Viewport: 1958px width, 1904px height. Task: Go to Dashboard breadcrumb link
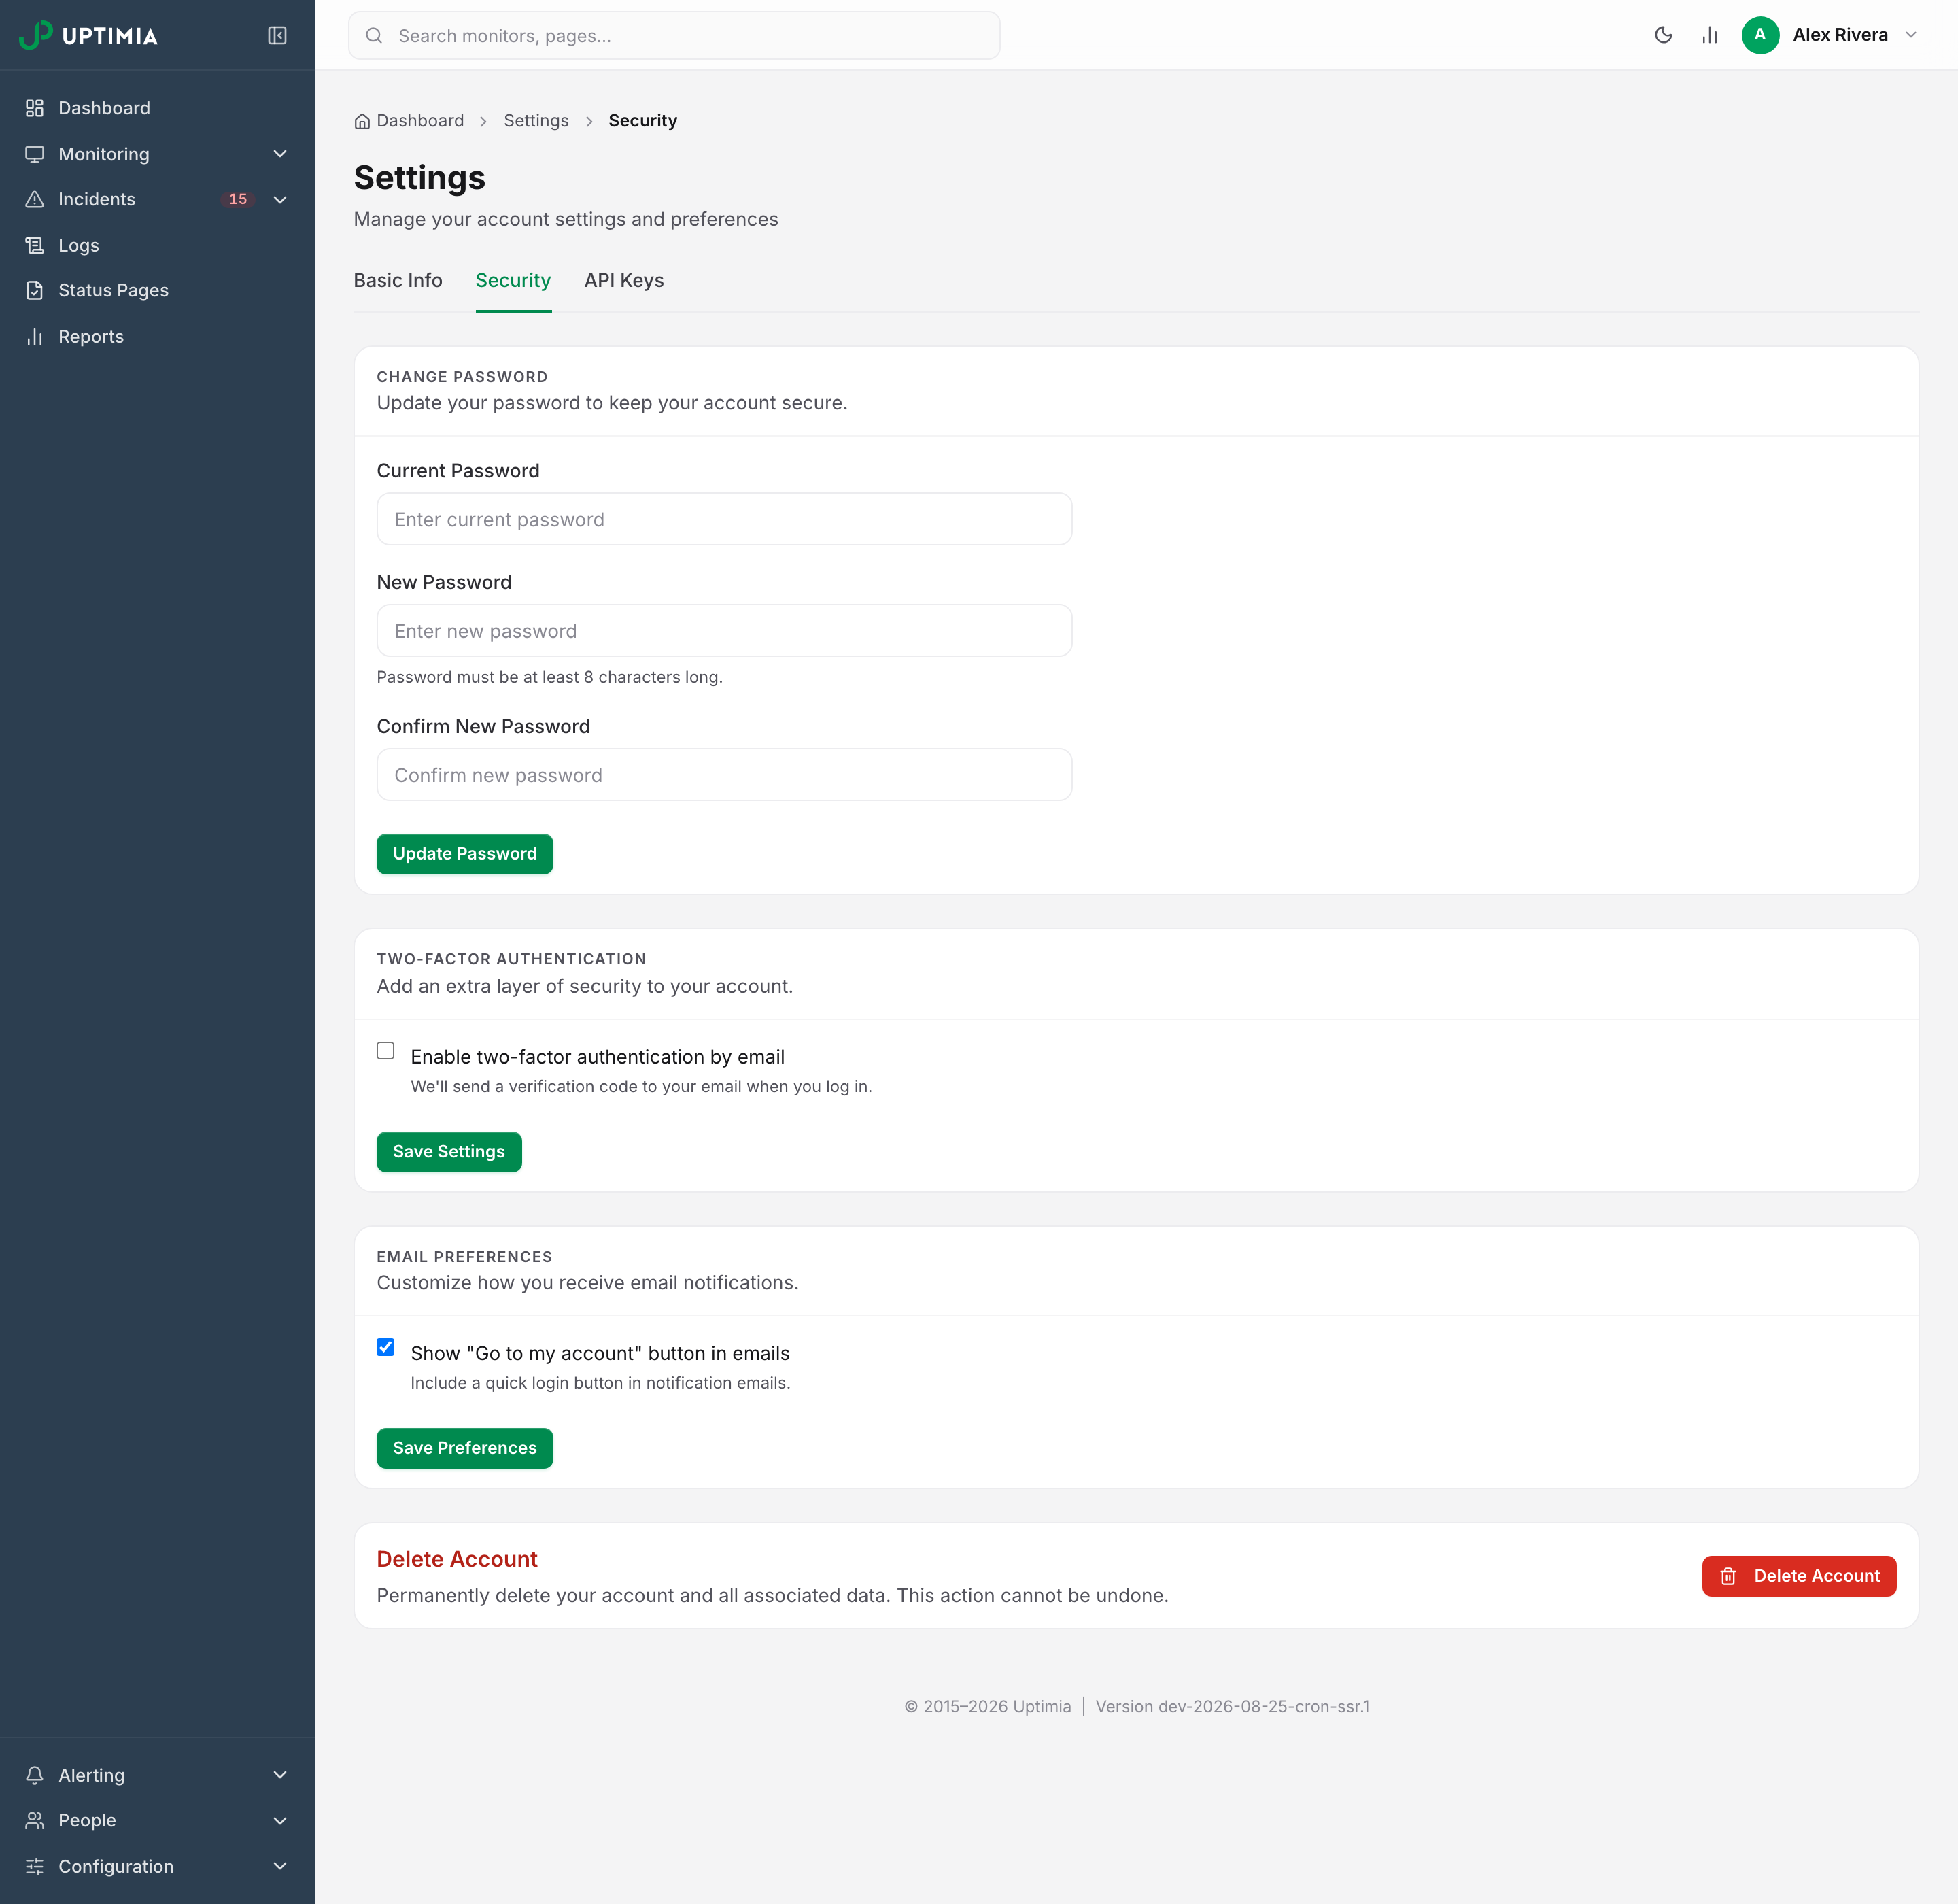tap(420, 121)
